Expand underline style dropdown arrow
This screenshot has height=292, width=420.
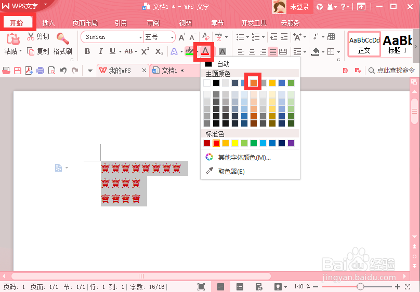coord(120,51)
